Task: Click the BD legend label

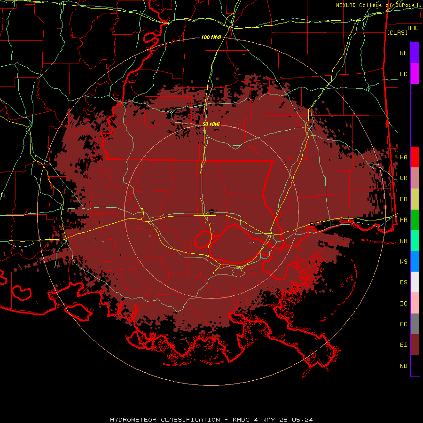Action: [404, 199]
